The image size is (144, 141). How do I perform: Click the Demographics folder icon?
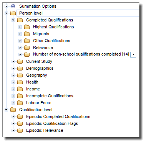[x=20, y=68]
